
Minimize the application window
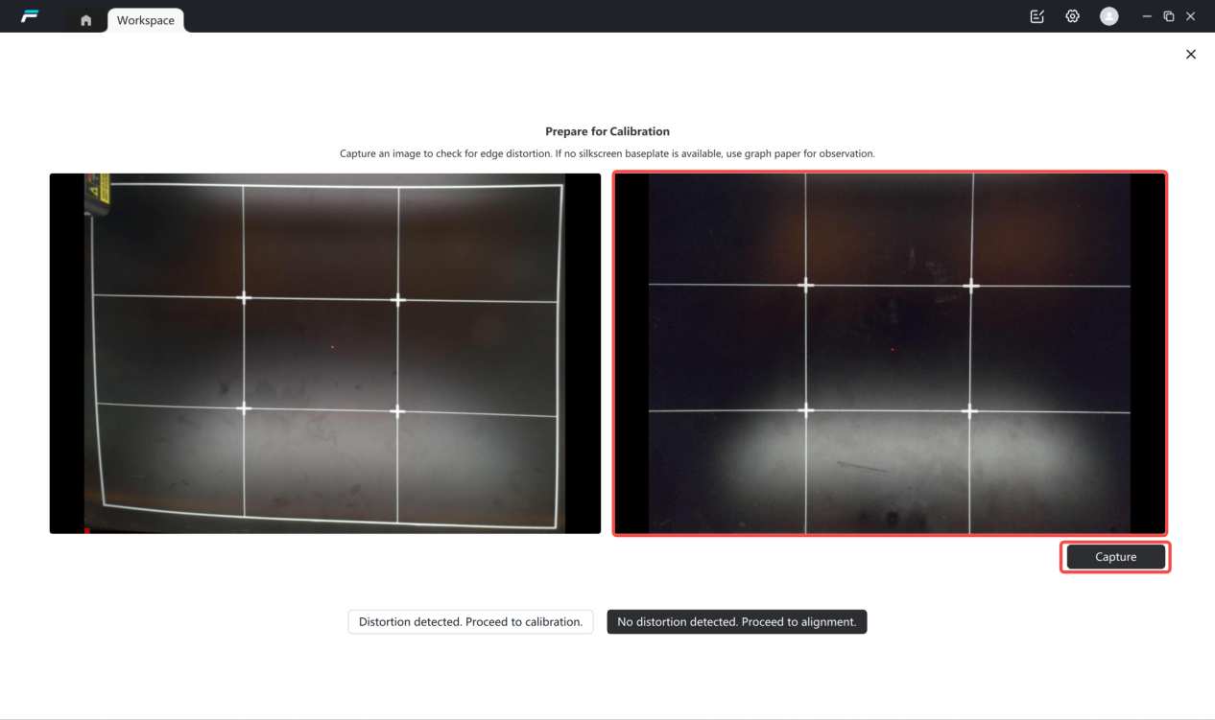tap(1147, 16)
